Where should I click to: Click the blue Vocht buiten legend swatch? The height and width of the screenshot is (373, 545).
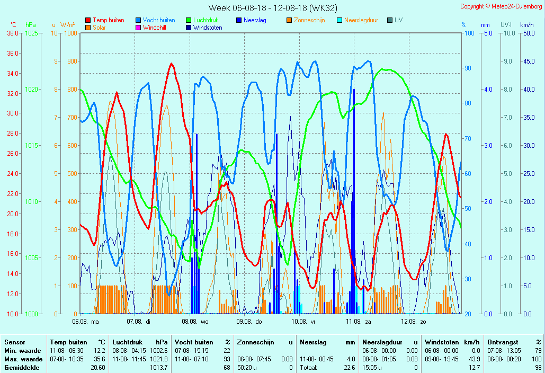pos(138,21)
